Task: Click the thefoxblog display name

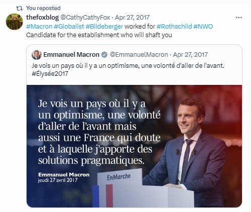Action: pyautogui.click(x=43, y=18)
